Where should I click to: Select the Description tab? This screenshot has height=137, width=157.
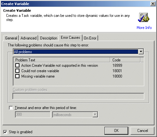point(49,38)
